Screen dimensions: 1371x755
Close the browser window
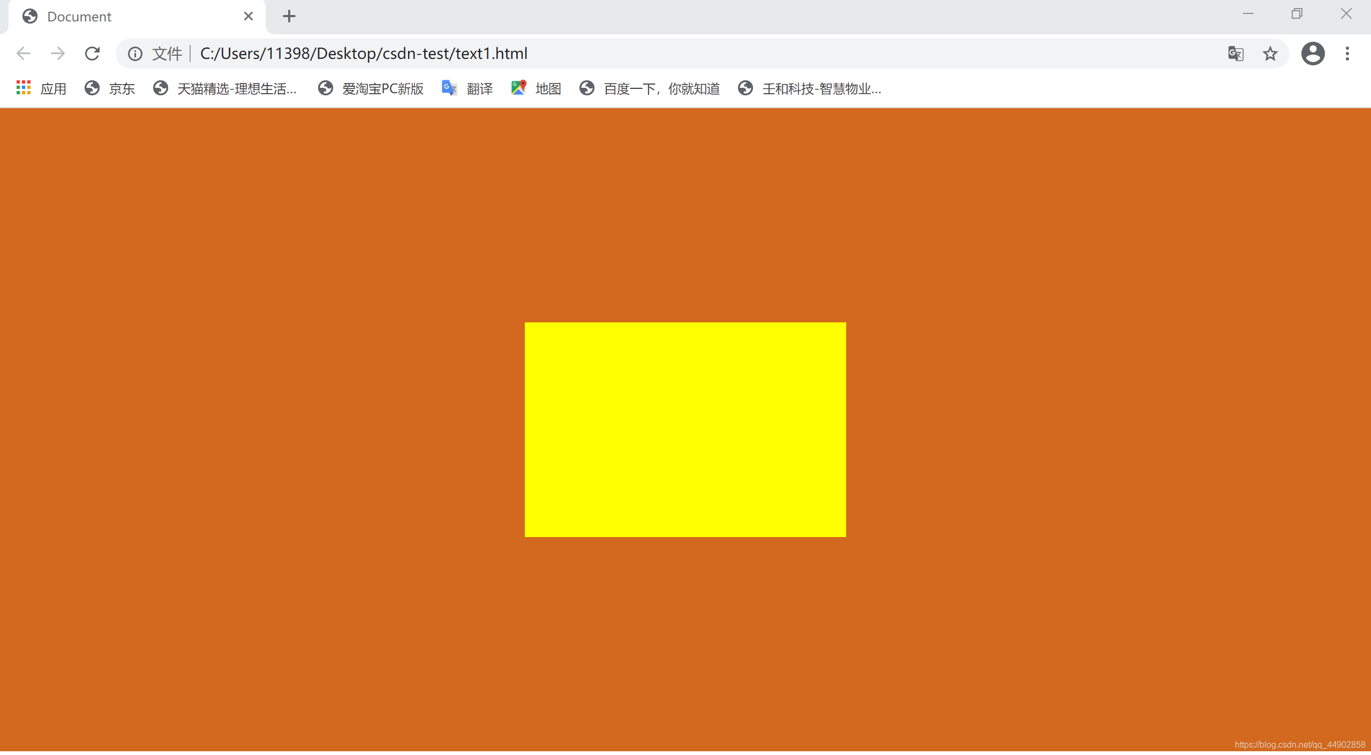[x=1346, y=14]
